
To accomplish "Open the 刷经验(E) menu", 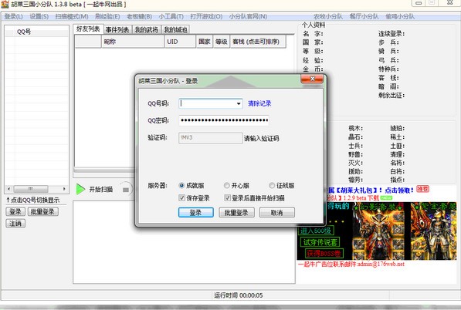I will click(107, 16).
